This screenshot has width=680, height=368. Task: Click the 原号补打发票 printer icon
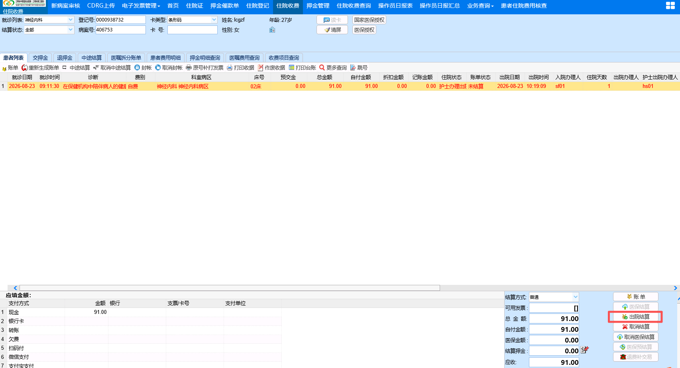(189, 68)
